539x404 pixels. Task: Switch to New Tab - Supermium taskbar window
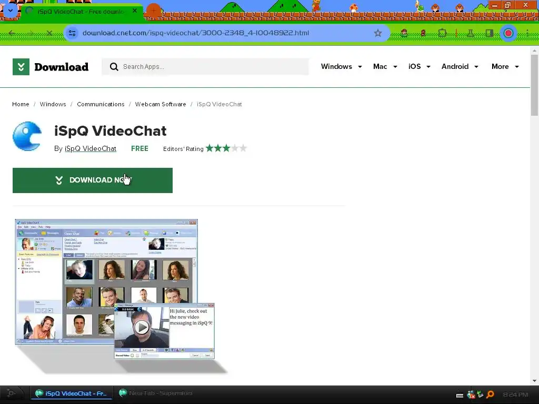coord(155,393)
